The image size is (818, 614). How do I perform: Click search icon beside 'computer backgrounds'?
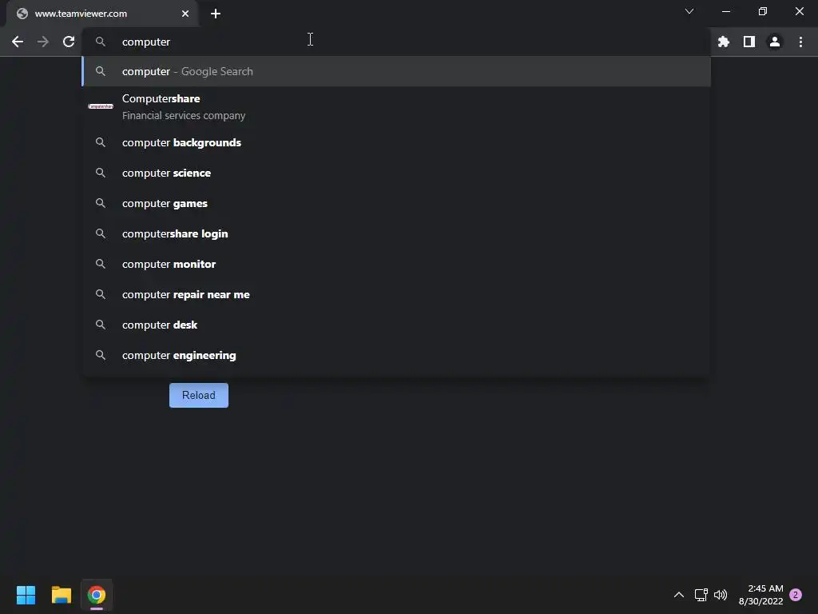point(101,142)
